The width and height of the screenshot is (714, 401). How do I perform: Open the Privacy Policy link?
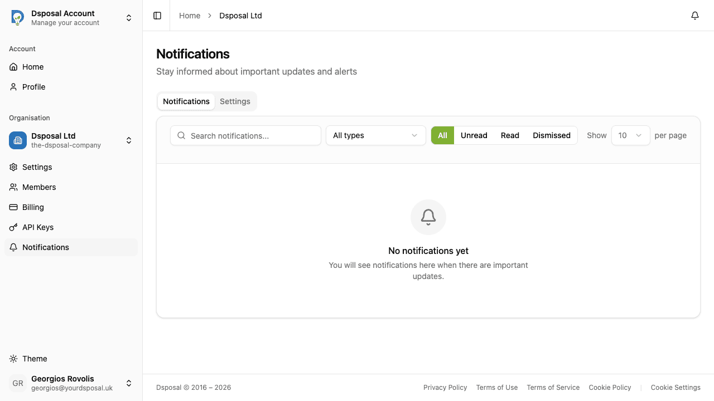click(x=445, y=387)
